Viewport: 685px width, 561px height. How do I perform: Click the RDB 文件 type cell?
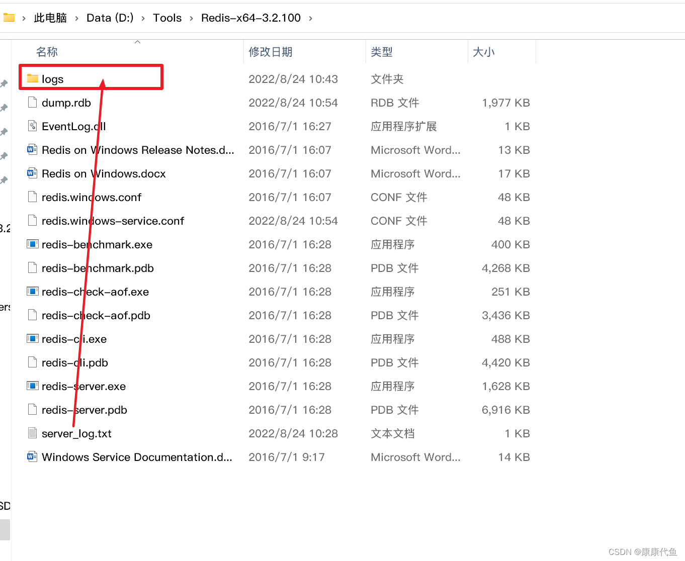tap(395, 103)
